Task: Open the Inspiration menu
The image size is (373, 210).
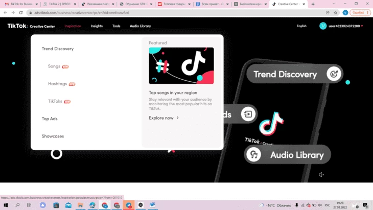Action: click(x=73, y=26)
